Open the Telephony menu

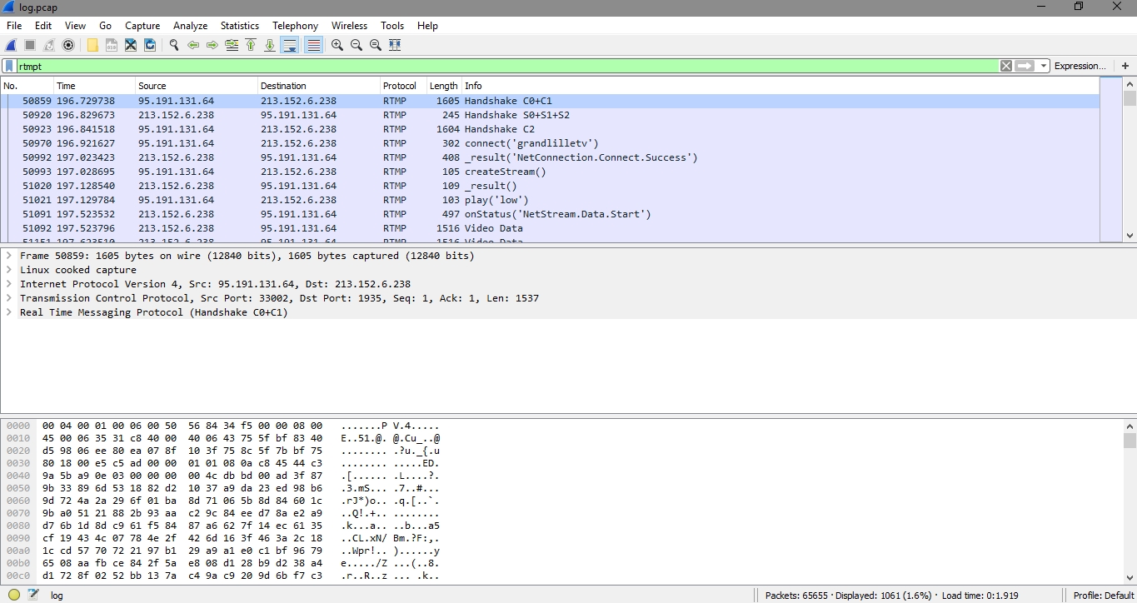(x=295, y=26)
